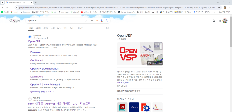Image resolution: width=232 pixels, height=112 pixels.
Task: Click the browser address bar URL
Action: click(117, 8)
